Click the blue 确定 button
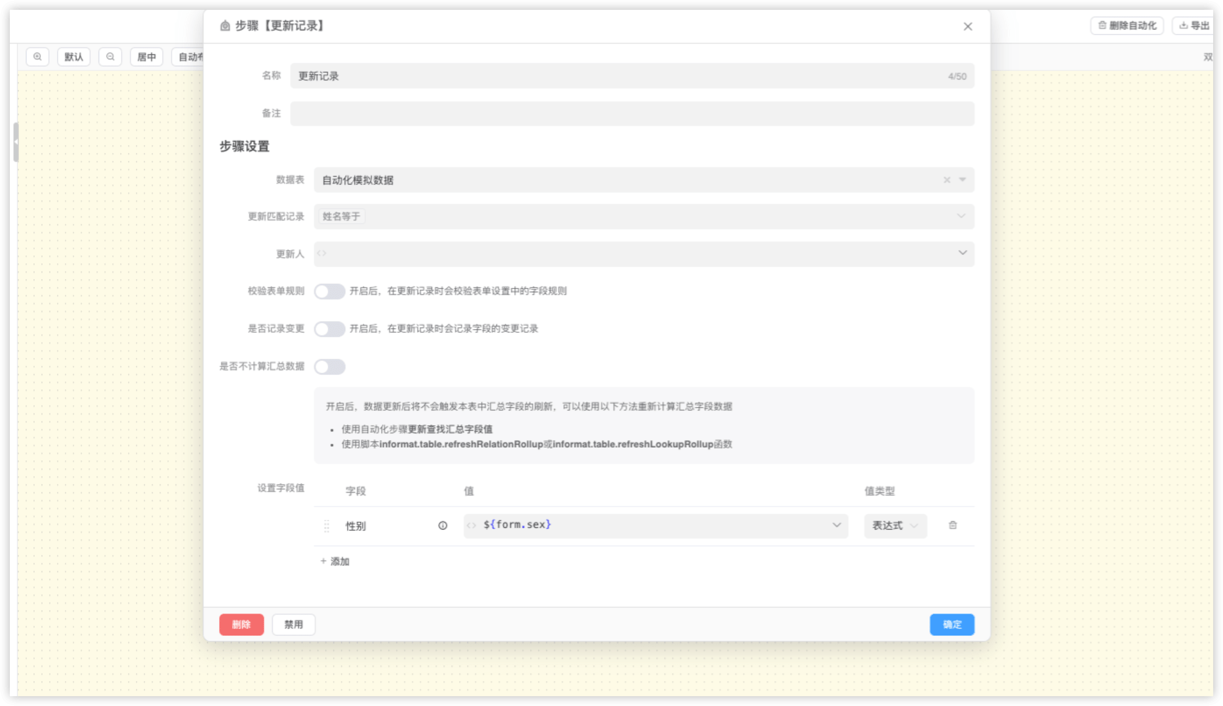This screenshot has height=706, width=1223. point(951,625)
